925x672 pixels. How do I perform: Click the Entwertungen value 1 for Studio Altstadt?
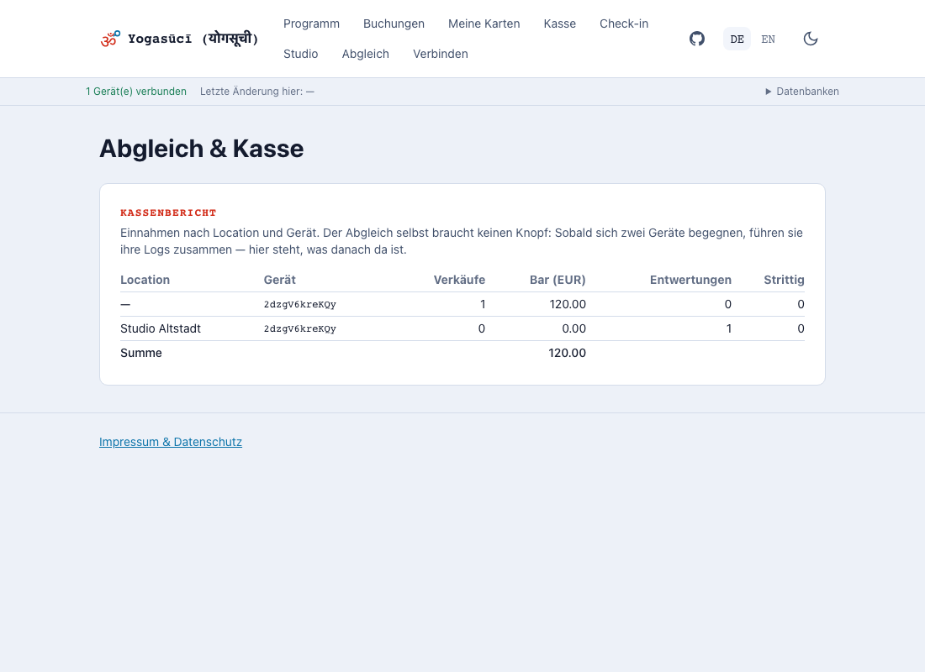pyautogui.click(x=728, y=329)
